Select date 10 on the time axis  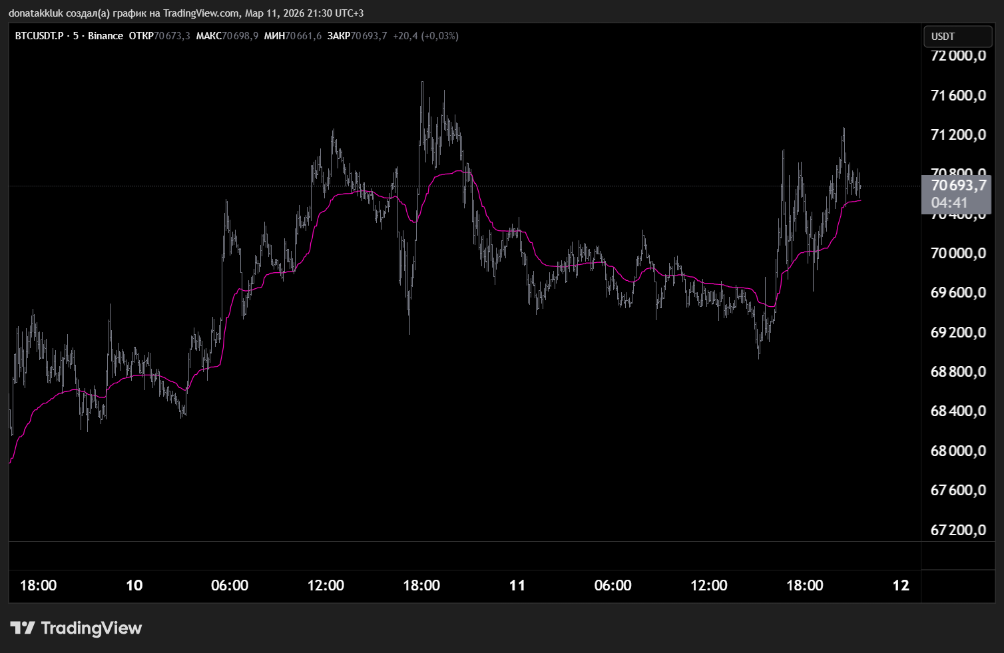click(134, 586)
